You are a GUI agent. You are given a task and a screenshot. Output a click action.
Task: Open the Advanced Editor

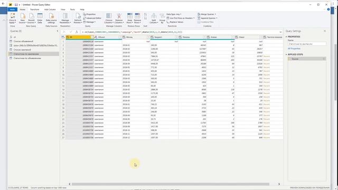coord(92,18)
